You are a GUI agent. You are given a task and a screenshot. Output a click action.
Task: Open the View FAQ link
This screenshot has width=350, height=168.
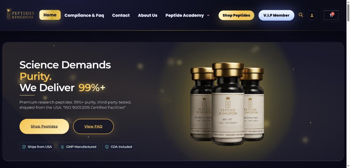93,126
